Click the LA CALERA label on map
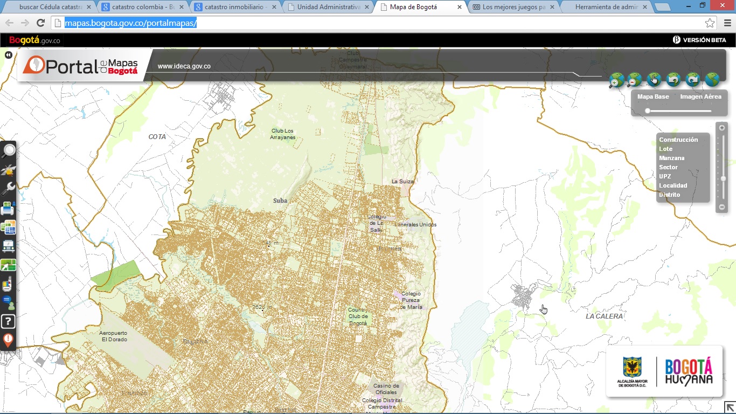The image size is (736, 414). (x=604, y=316)
